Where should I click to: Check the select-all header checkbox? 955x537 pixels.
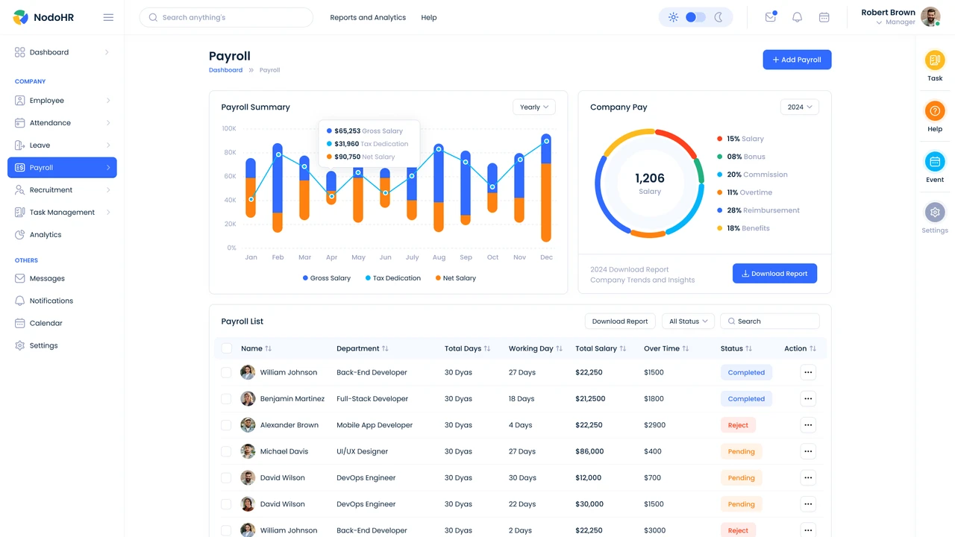[x=226, y=348]
